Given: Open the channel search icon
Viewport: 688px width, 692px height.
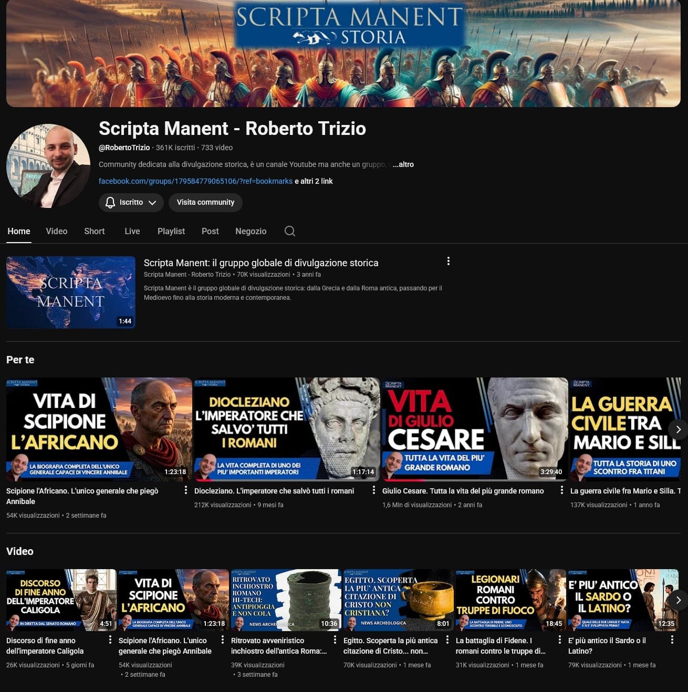Looking at the screenshot, I should (289, 231).
